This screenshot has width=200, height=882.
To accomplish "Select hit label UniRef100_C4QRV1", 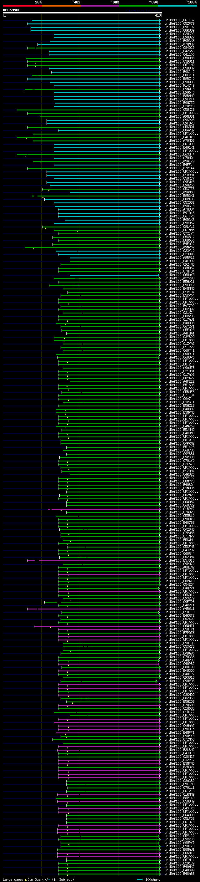I will point(179,588).
